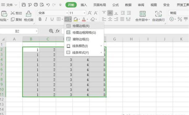Align text right
The height and width of the screenshot is (115, 189).
tap(116, 19)
